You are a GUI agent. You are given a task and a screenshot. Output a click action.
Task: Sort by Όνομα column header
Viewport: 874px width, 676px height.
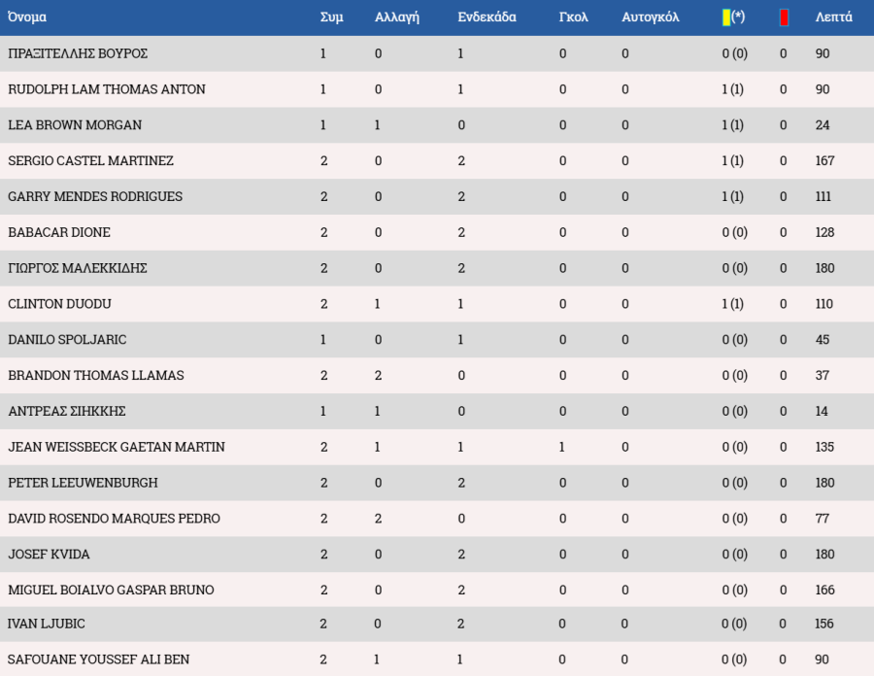(x=27, y=17)
